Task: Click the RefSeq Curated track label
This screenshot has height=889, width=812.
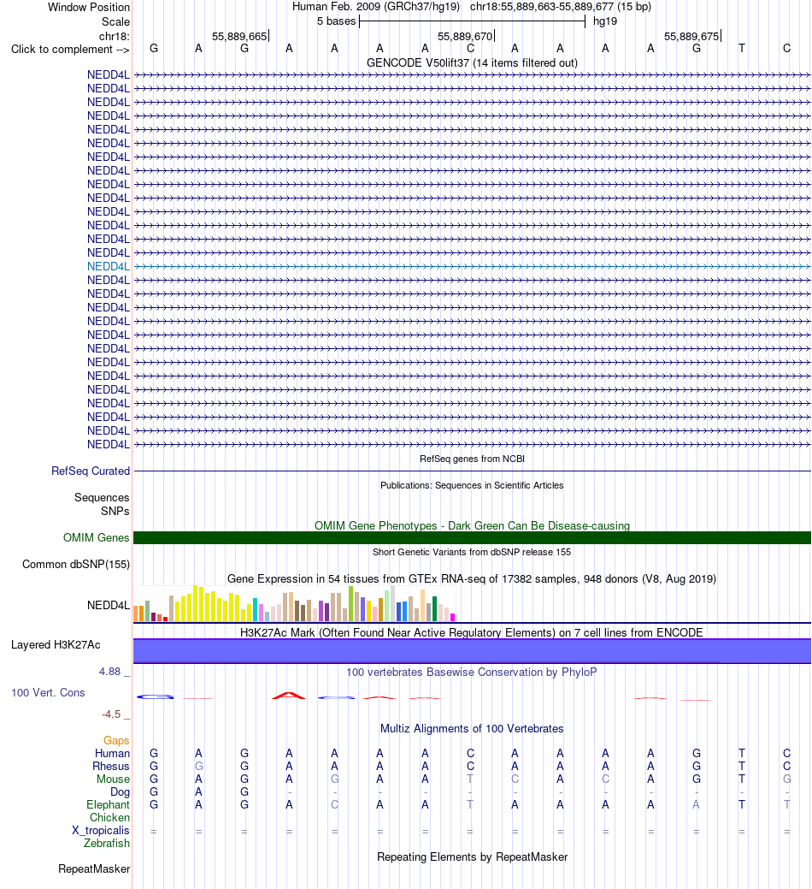Action: point(91,471)
